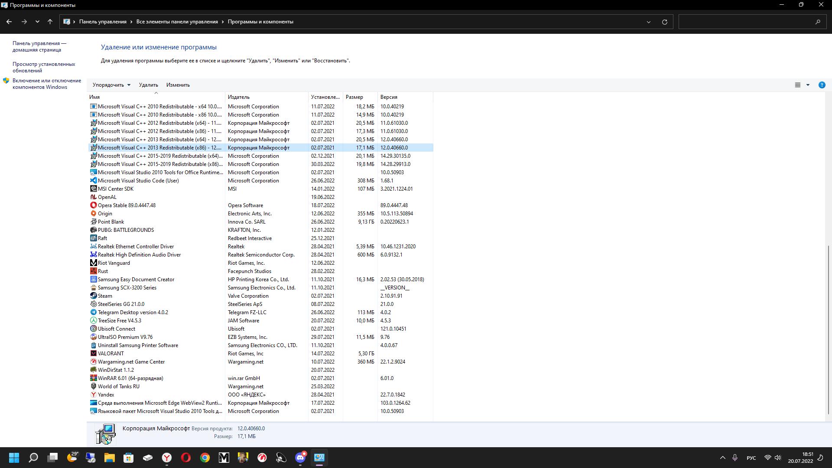Open Просмотр установленных обновлений link
832x468 pixels.
[x=43, y=67]
